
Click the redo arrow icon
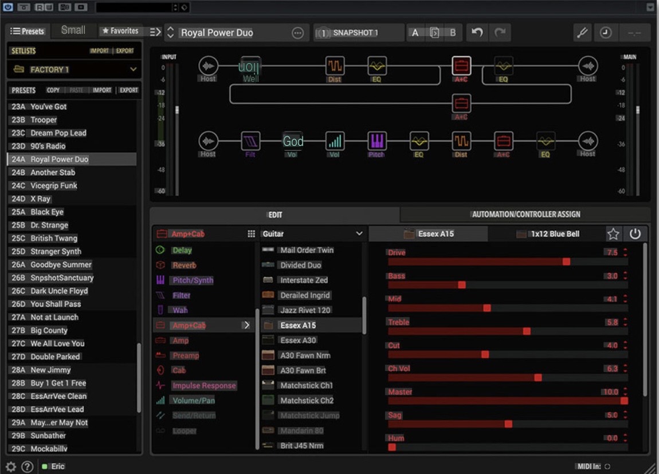coord(500,32)
